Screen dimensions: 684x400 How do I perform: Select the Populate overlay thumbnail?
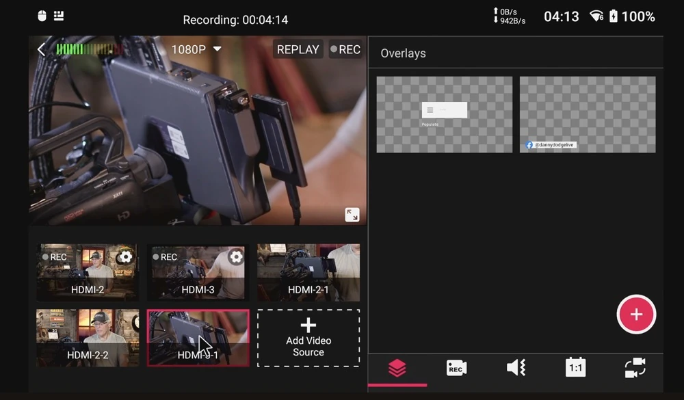(444, 114)
